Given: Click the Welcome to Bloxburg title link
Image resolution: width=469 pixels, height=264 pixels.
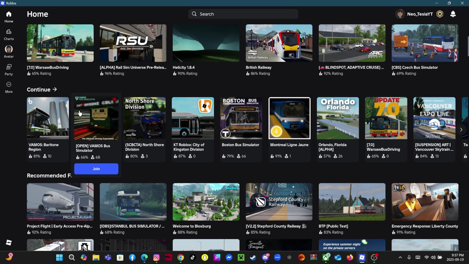Looking at the screenshot, I should point(192,226).
